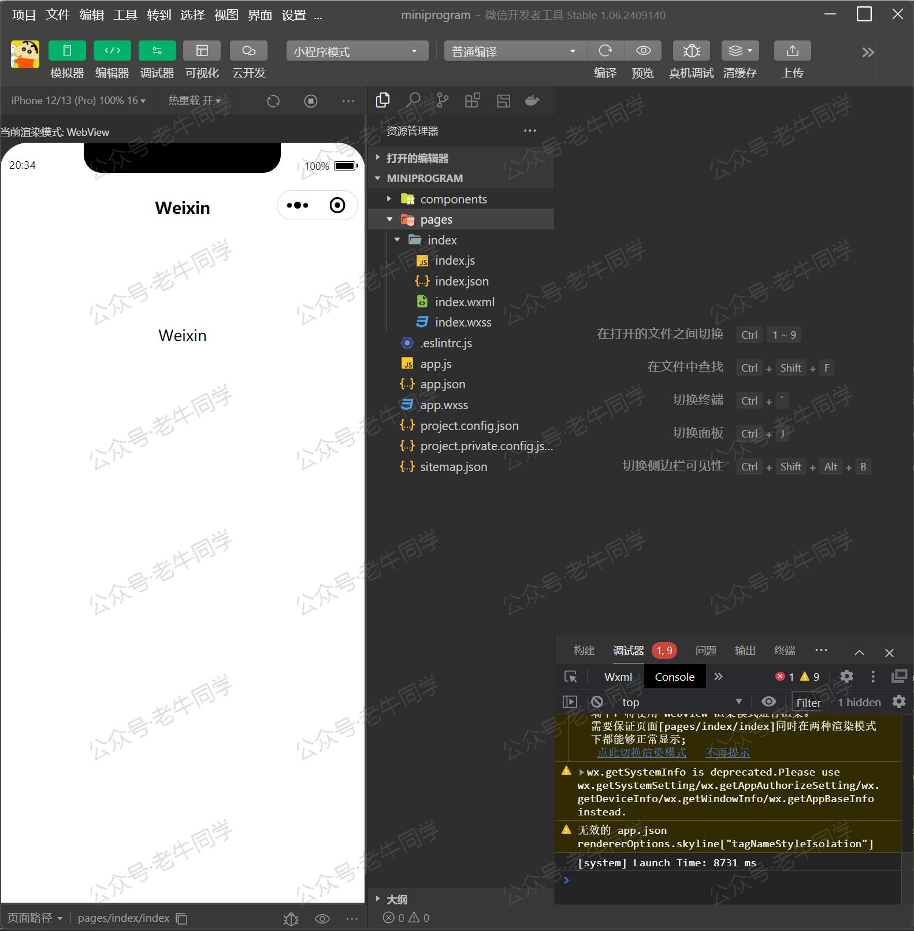Collapse the MINIPROGRAM section

461,178
